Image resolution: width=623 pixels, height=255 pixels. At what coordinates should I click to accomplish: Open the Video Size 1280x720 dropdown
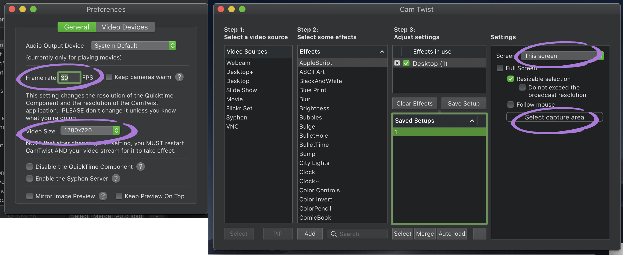(x=90, y=130)
